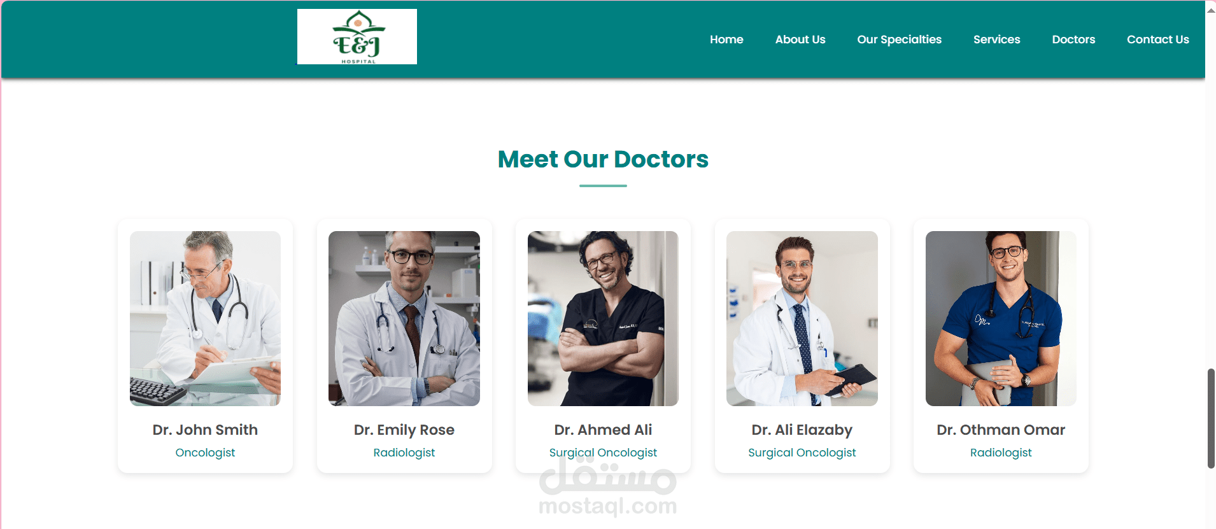Select Dr. Ahmed Ali's photo
The image size is (1216, 529).
point(603,318)
